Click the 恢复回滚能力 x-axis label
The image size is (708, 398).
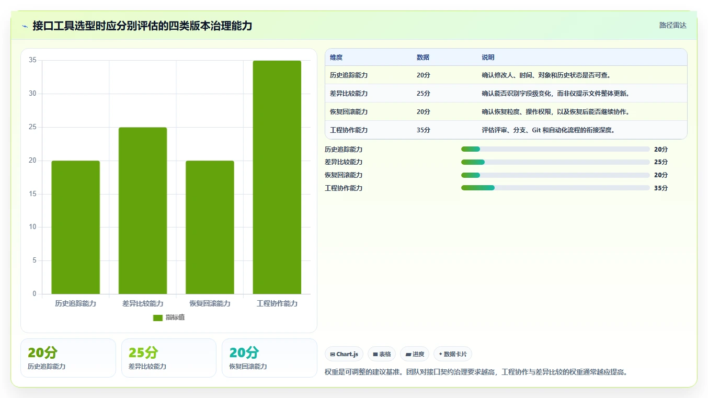click(210, 303)
